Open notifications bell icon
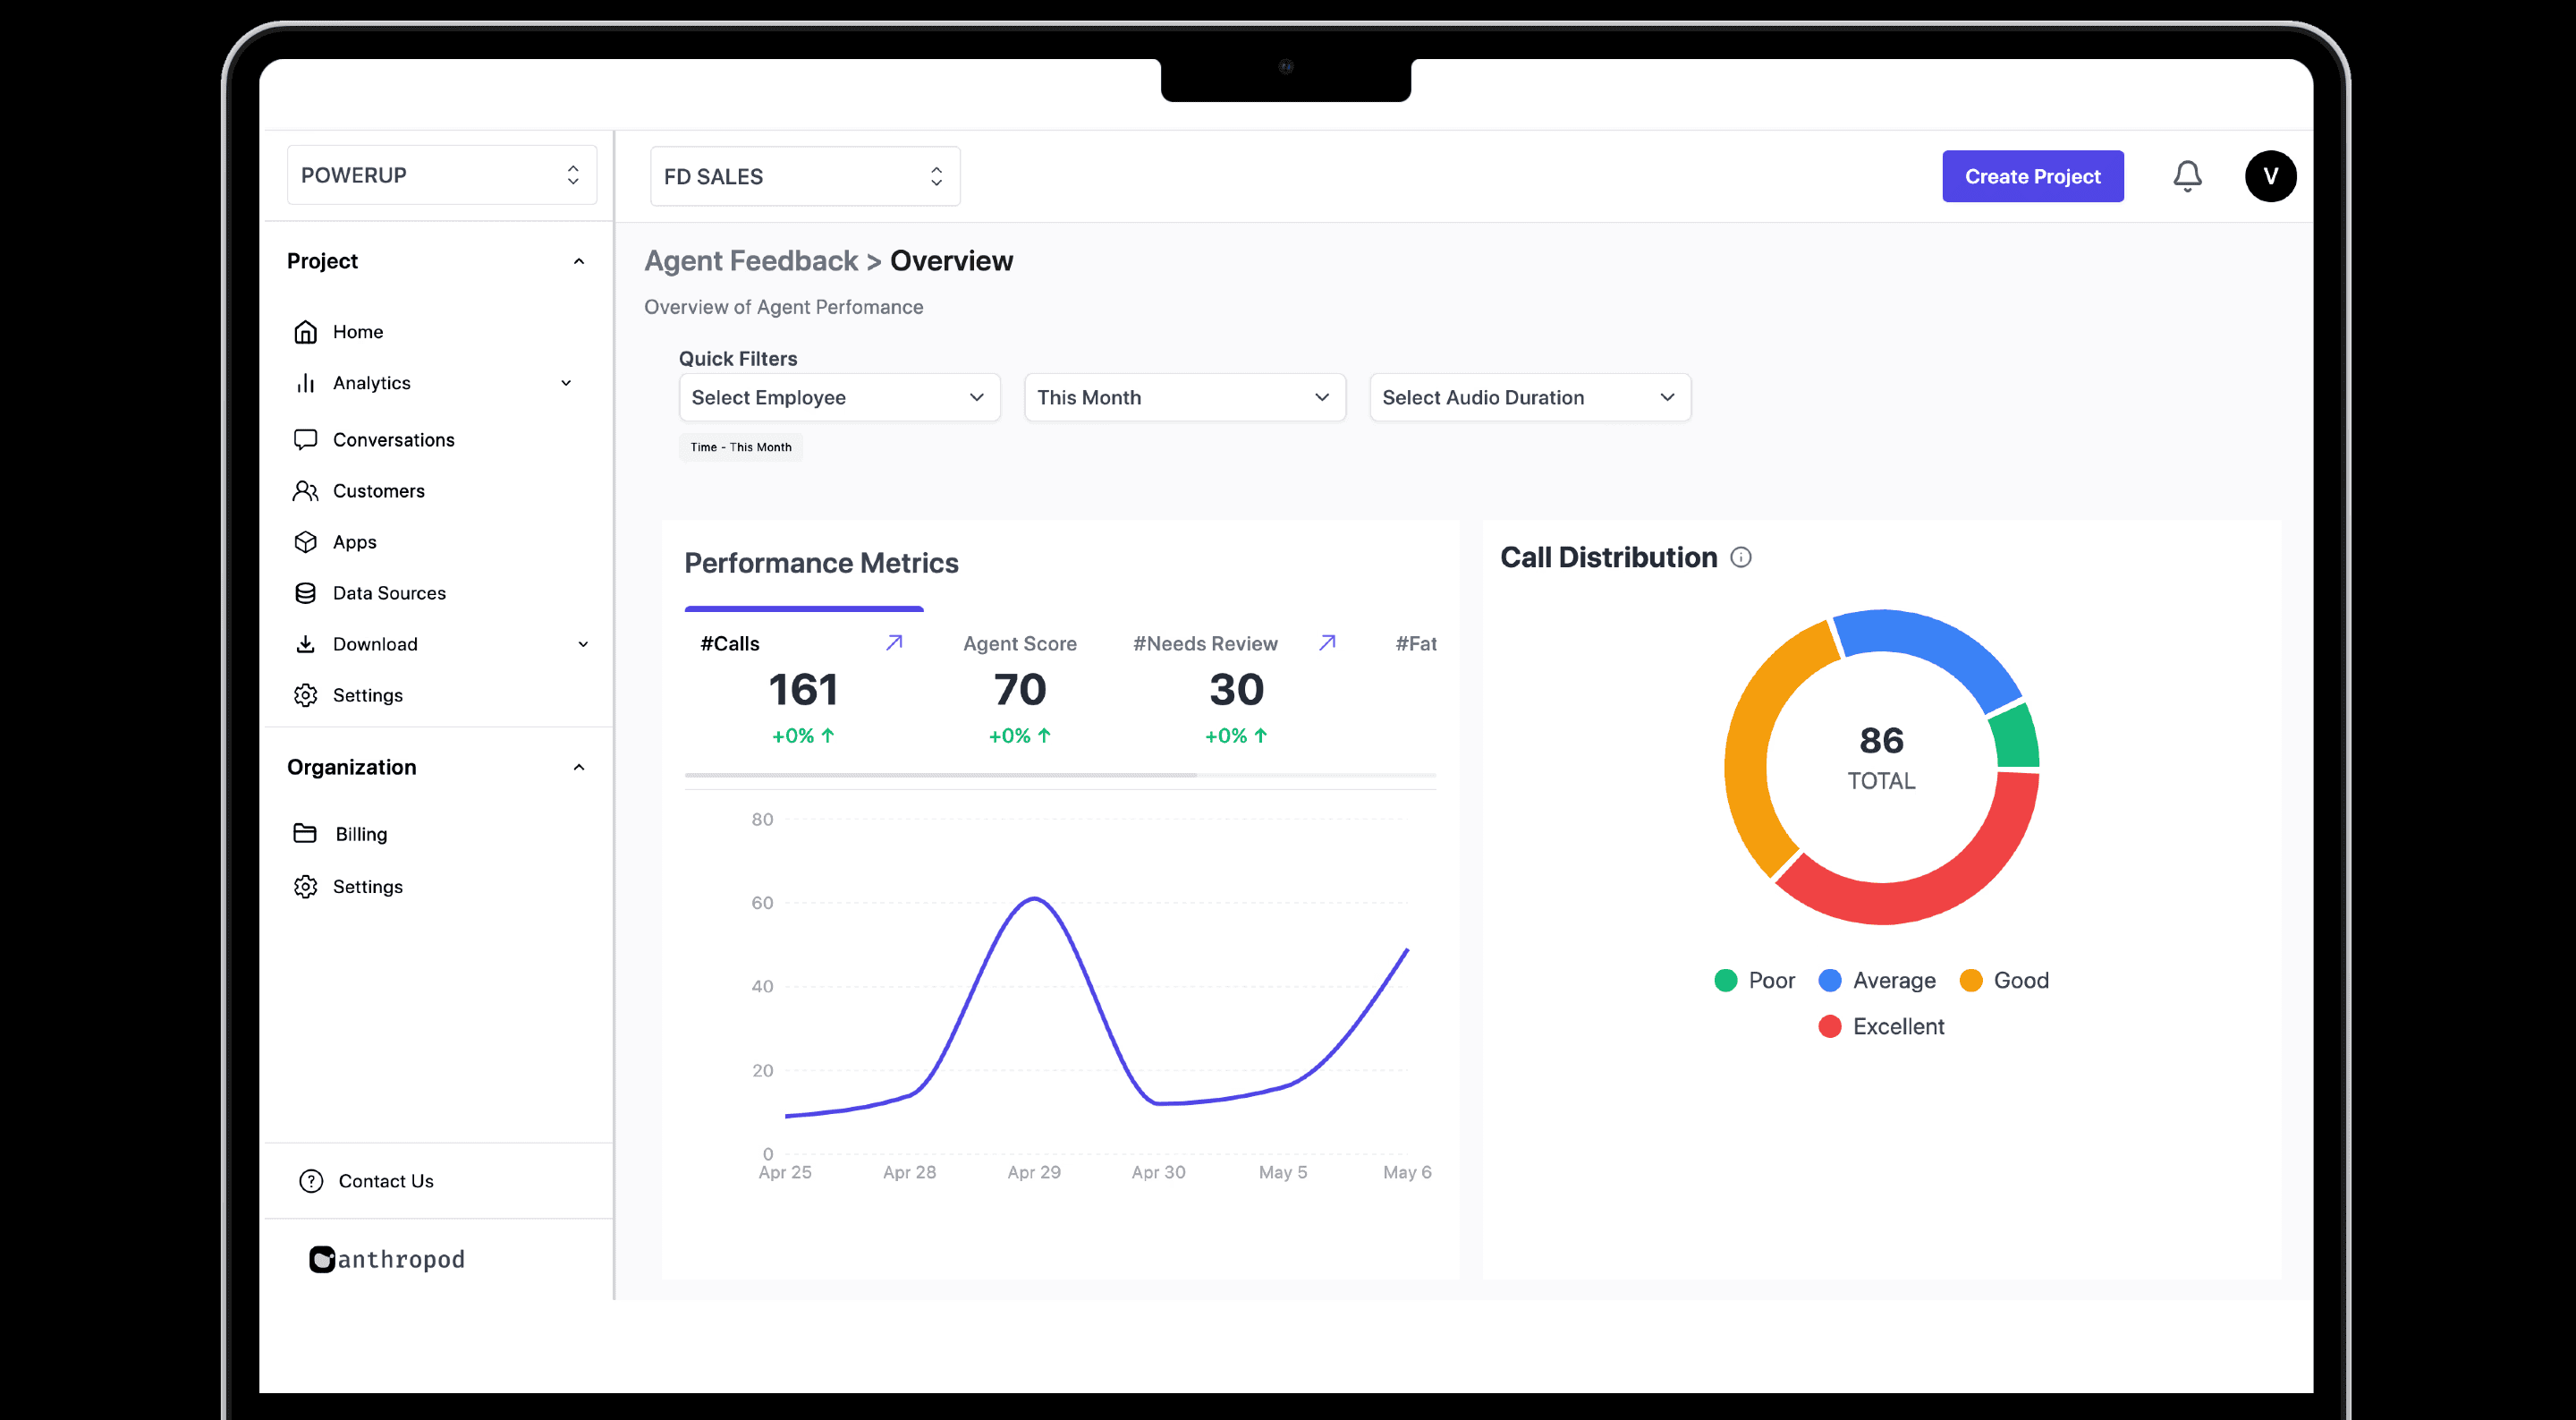 coord(2187,176)
